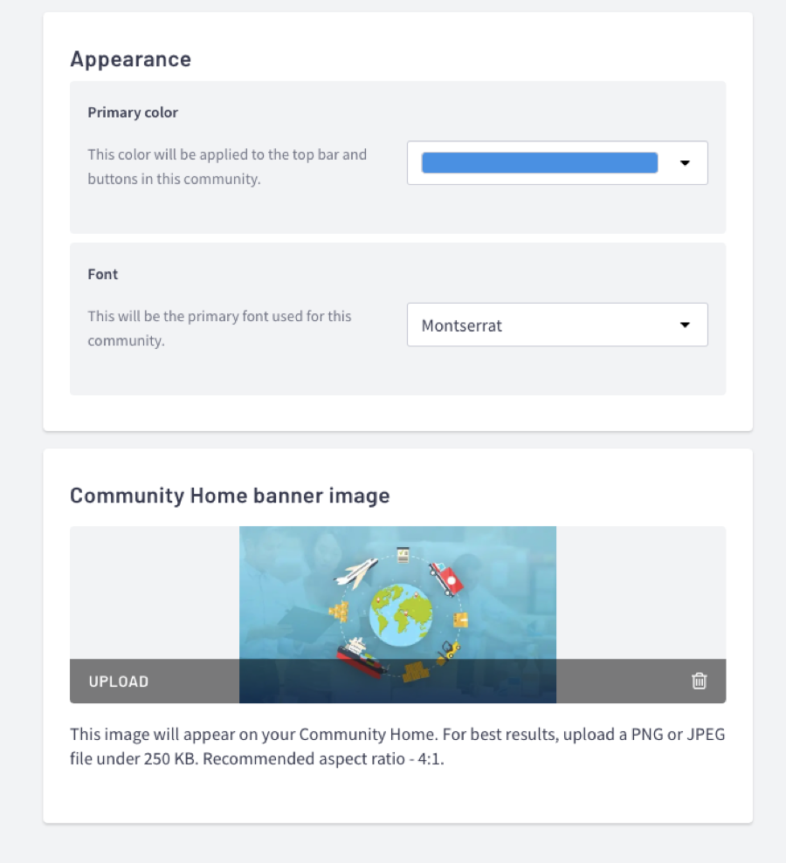Screen dimensions: 786x863
Task: Click the "Appearance" section heading
Action: coord(130,59)
